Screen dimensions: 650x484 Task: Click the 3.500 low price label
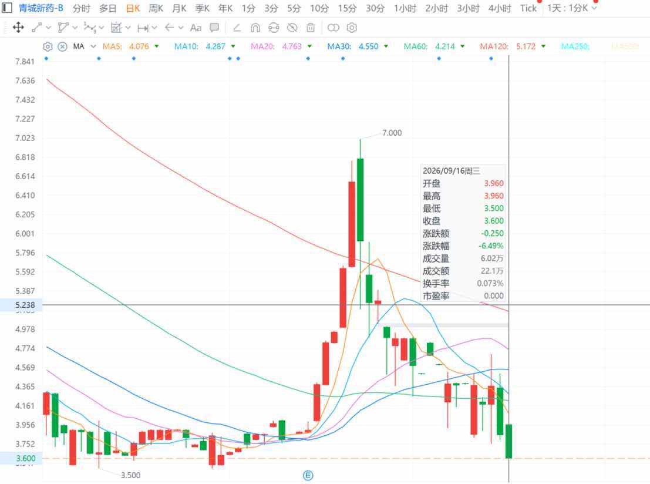130,475
